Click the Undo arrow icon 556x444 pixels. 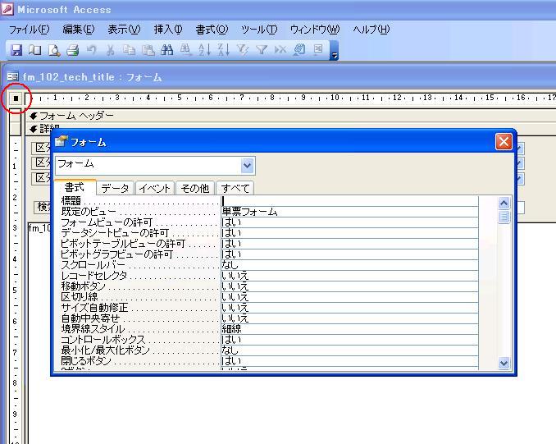click(x=92, y=50)
